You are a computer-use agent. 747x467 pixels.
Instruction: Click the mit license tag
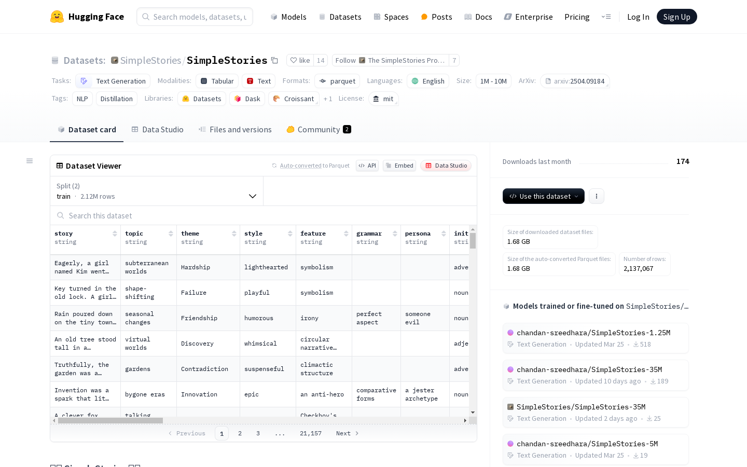click(383, 99)
